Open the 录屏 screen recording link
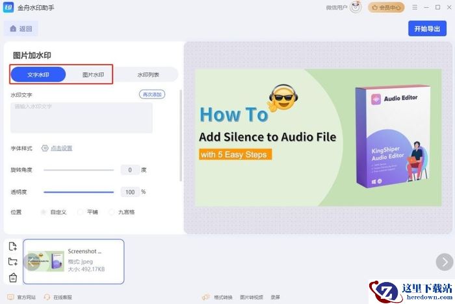 pos(275,297)
